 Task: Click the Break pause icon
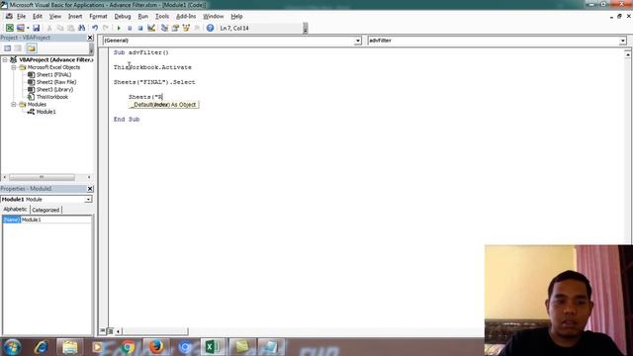click(130, 28)
